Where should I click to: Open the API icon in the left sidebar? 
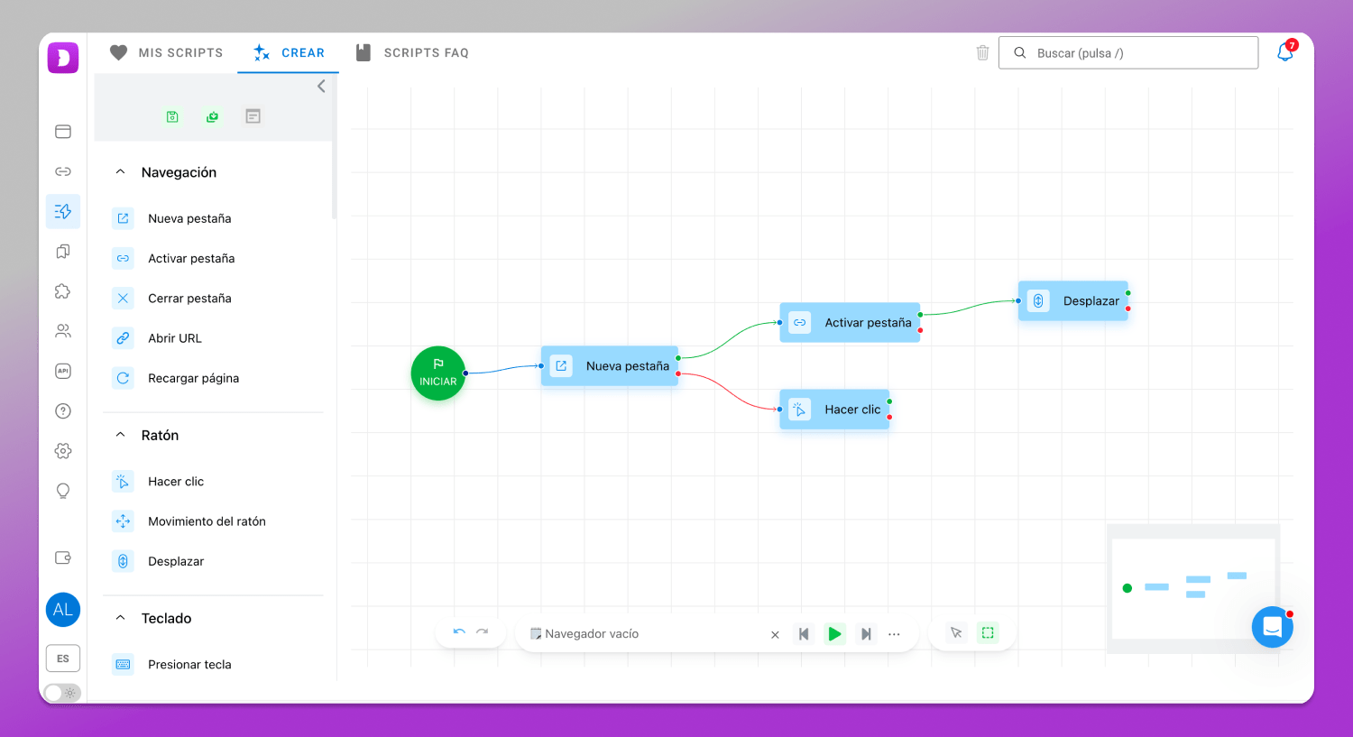63,371
